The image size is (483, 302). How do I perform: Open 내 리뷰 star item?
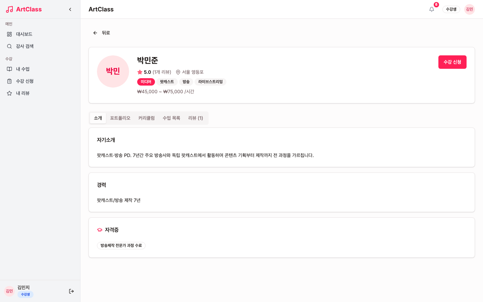tap(40, 93)
